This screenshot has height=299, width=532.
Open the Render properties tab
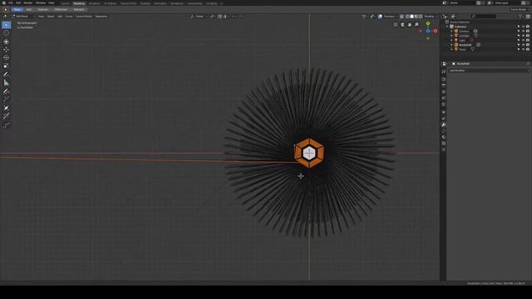click(x=444, y=80)
